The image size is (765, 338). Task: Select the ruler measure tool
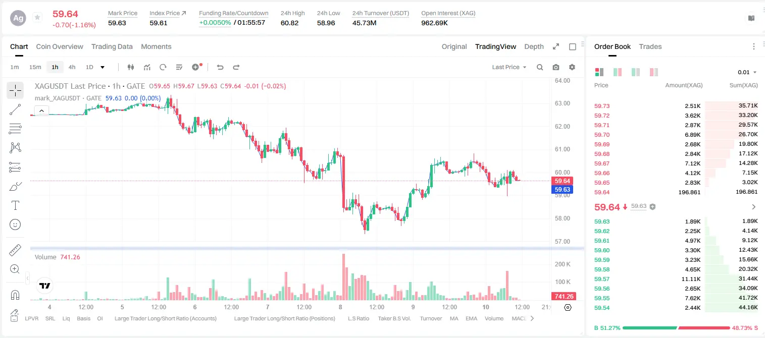(x=15, y=250)
